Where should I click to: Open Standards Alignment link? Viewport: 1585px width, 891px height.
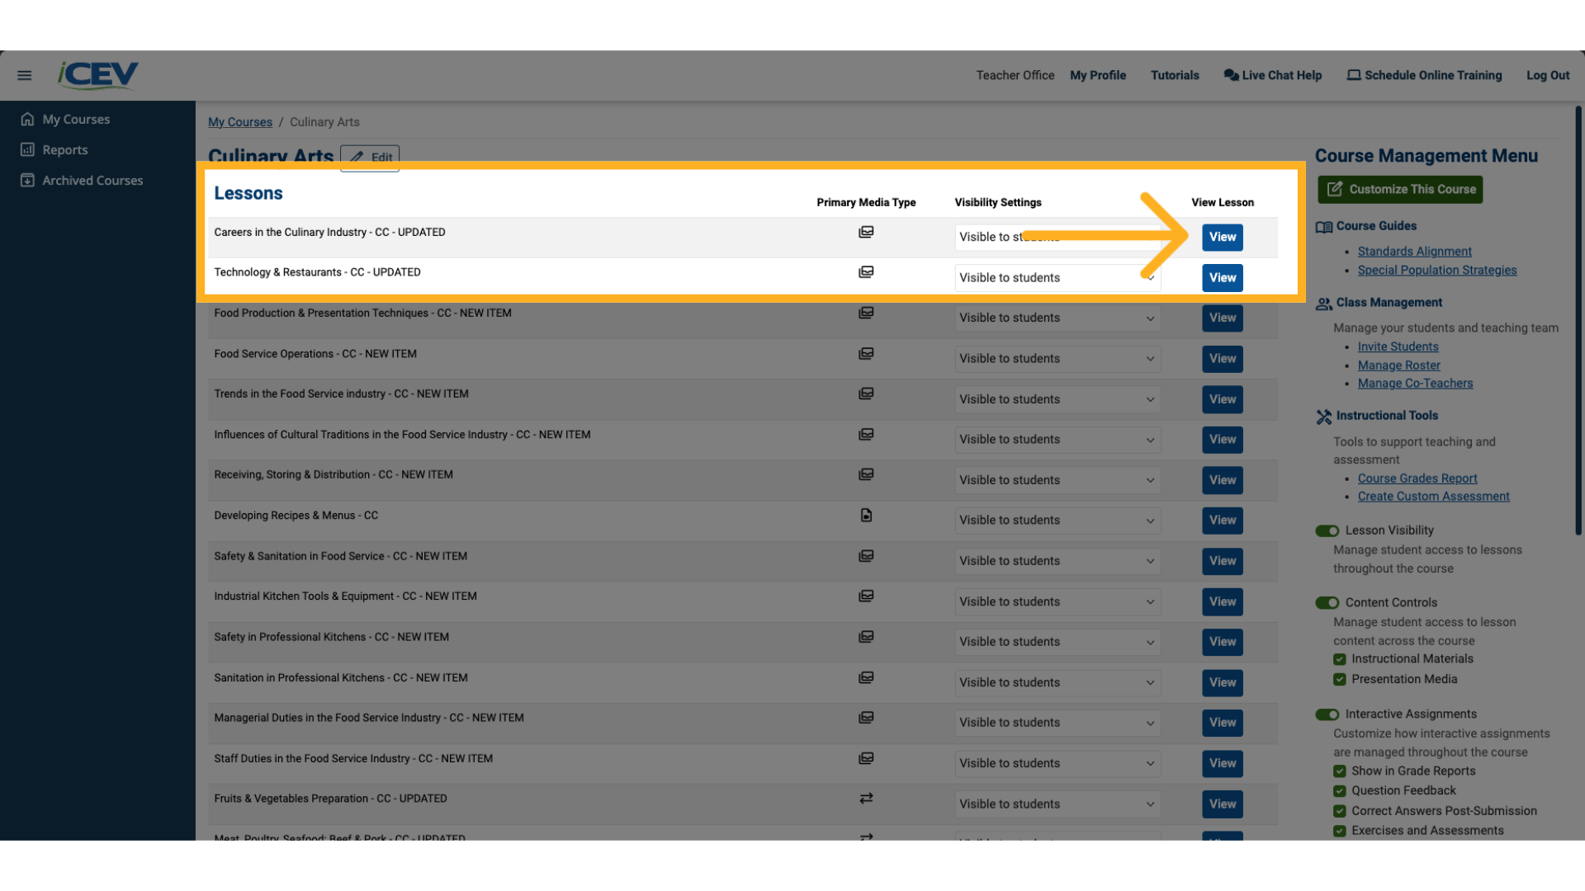click(x=1414, y=252)
